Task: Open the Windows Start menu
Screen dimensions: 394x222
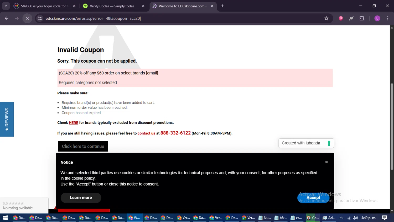Action: click(5, 218)
